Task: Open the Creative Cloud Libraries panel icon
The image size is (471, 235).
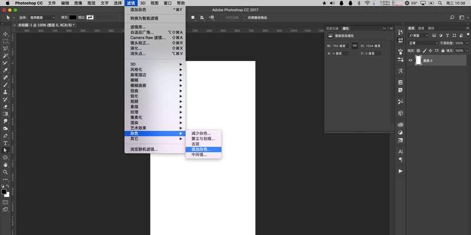Action: coord(400,125)
